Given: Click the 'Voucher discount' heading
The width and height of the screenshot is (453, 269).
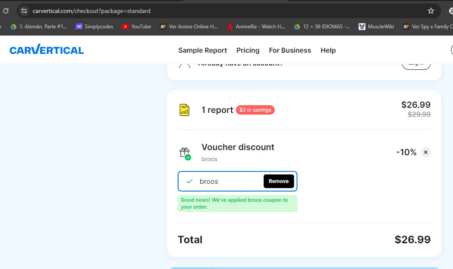Looking at the screenshot, I should (238, 147).
